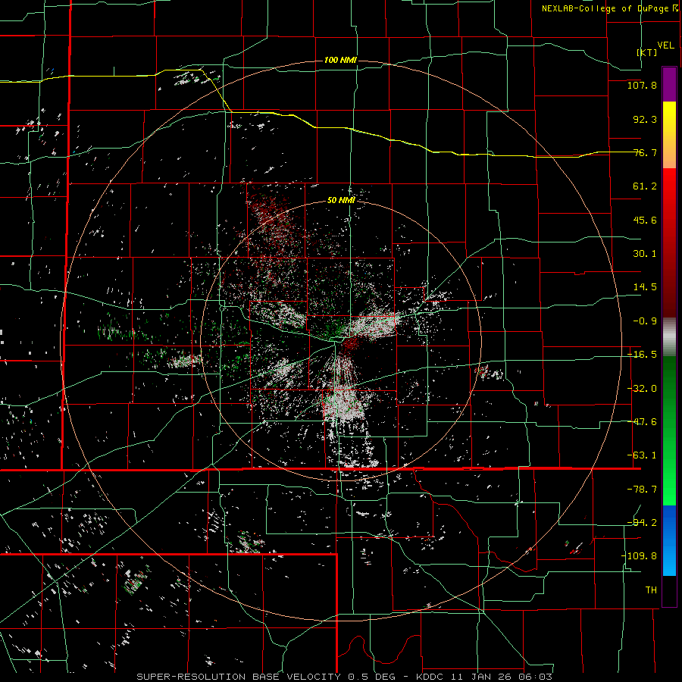The image size is (682, 682).
Task: Select the 30.1 legend value
Action: point(645,254)
